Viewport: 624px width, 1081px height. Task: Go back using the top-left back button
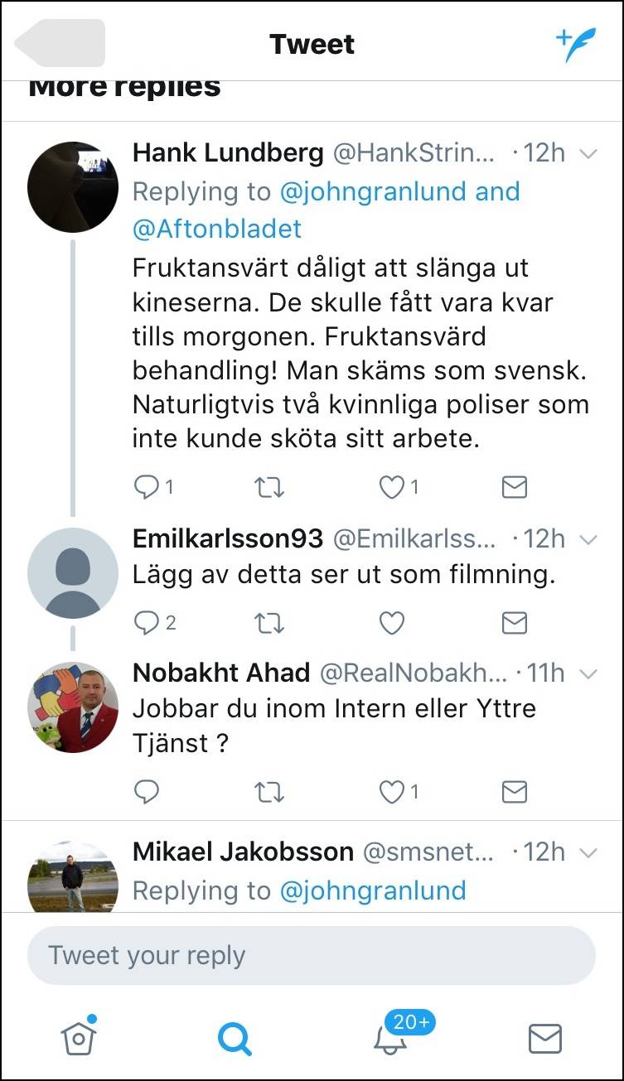click(x=60, y=43)
